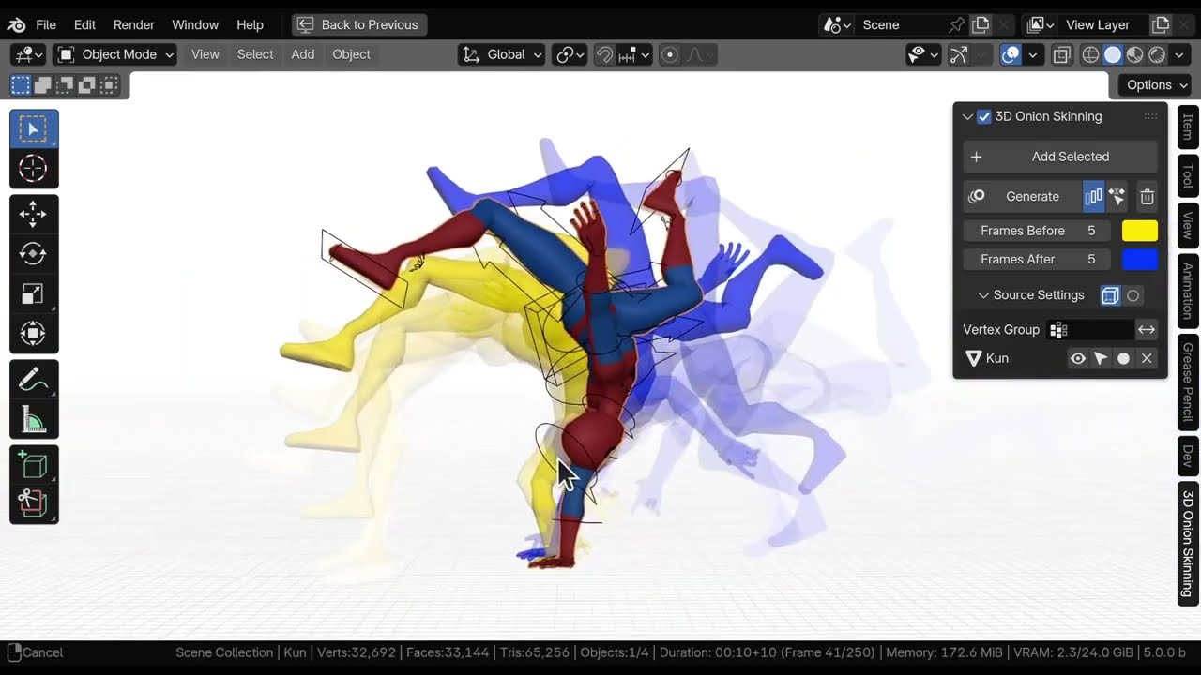Switch to the Grease Pencil sidebar tab
The height and width of the screenshot is (675, 1201).
[x=1188, y=382]
